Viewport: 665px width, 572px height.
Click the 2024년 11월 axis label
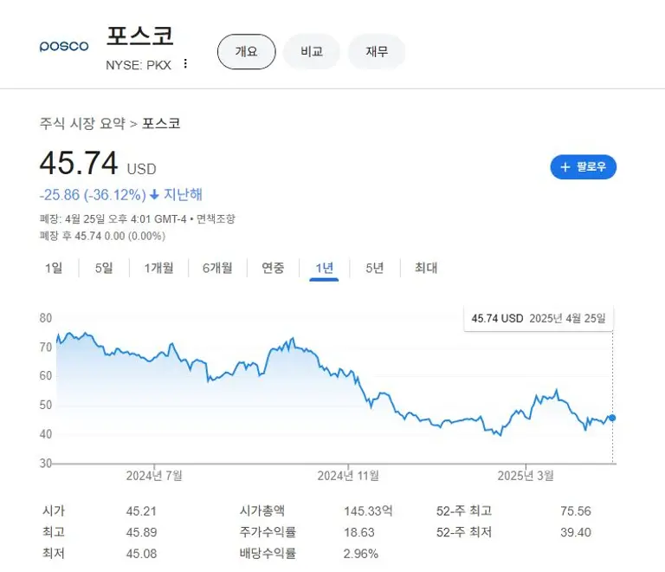pyautogui.click(x=349, y=475)
